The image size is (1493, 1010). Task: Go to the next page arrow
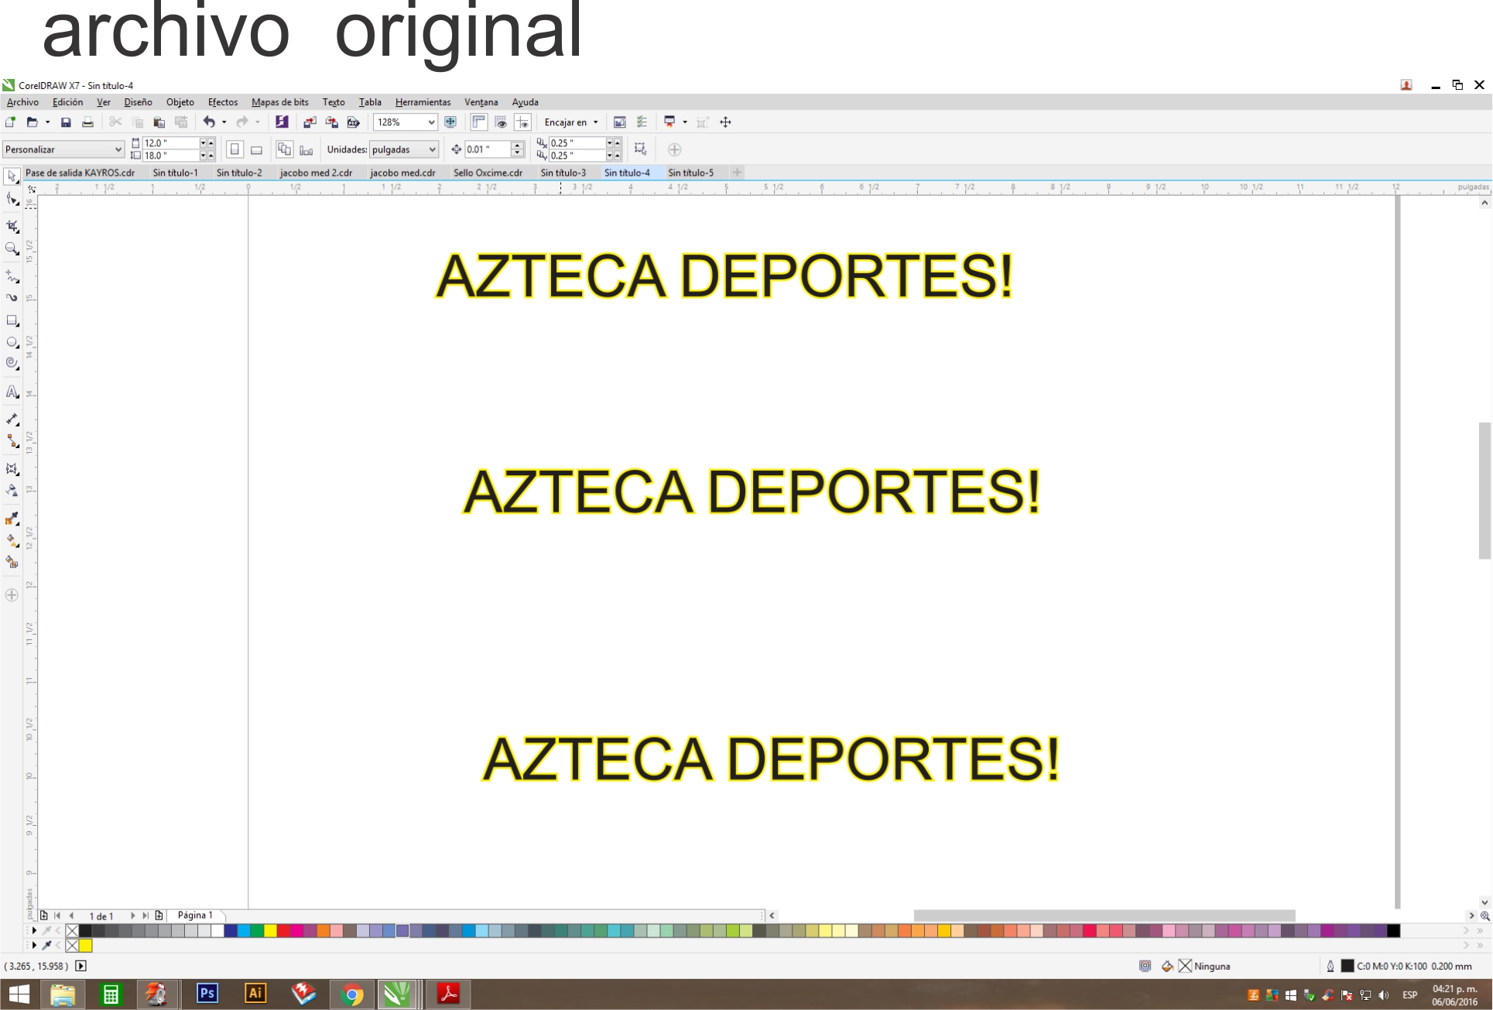132,916
